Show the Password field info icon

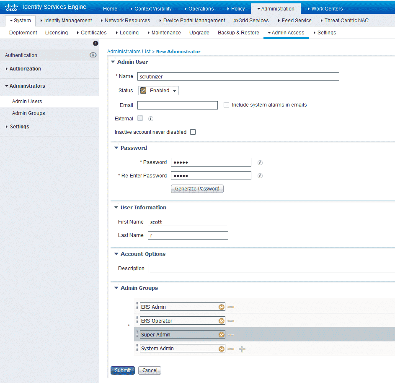tap(260, 162)
